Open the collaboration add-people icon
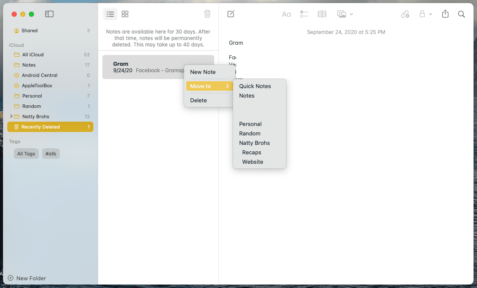 [x=405, y=14]
